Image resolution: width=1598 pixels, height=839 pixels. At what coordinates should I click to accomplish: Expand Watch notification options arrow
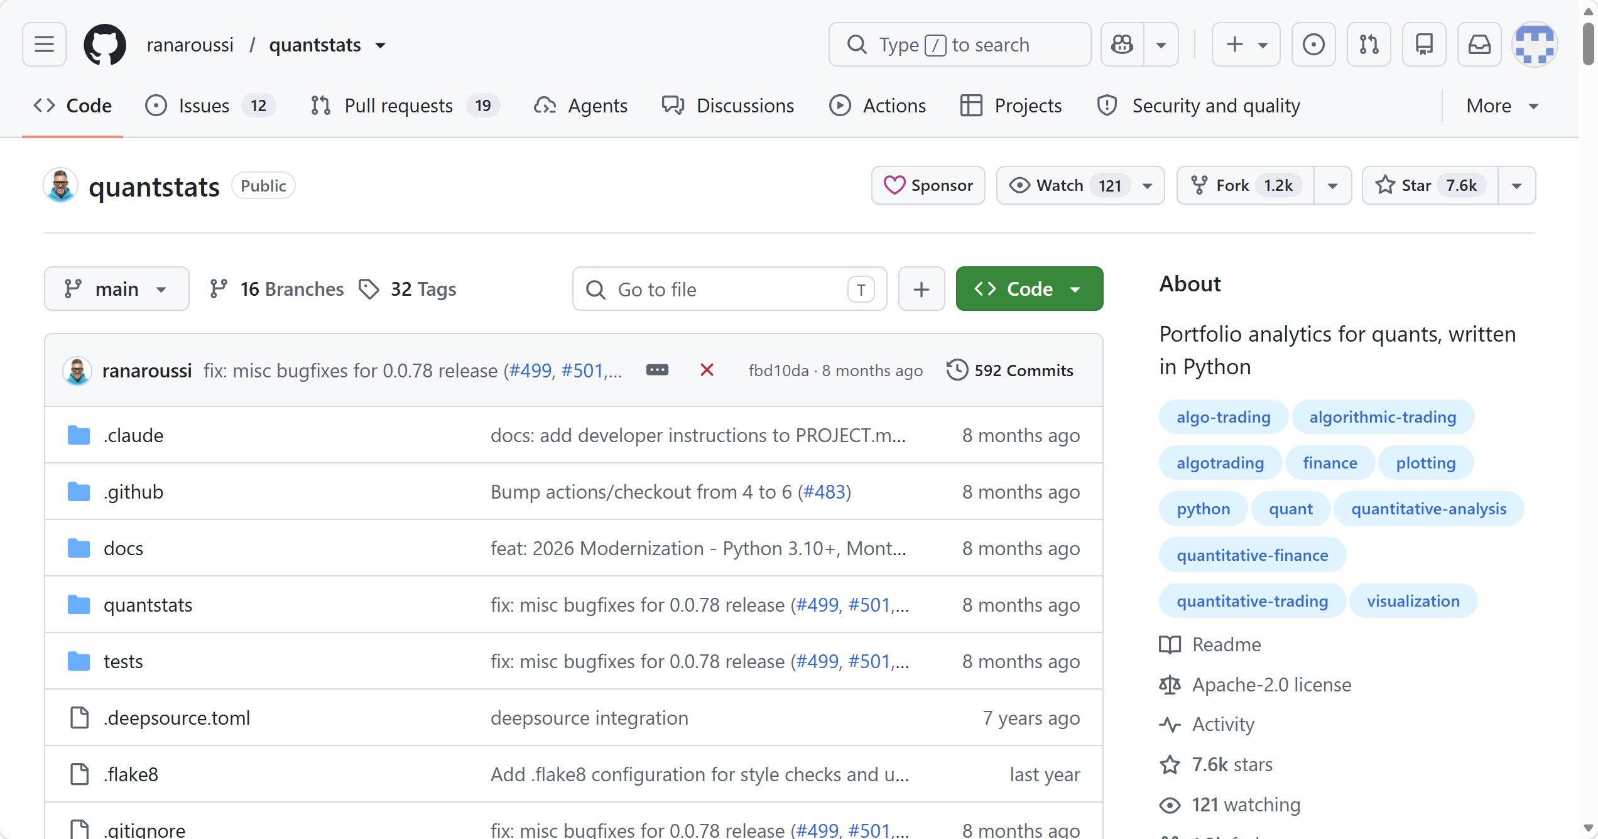1148,185
